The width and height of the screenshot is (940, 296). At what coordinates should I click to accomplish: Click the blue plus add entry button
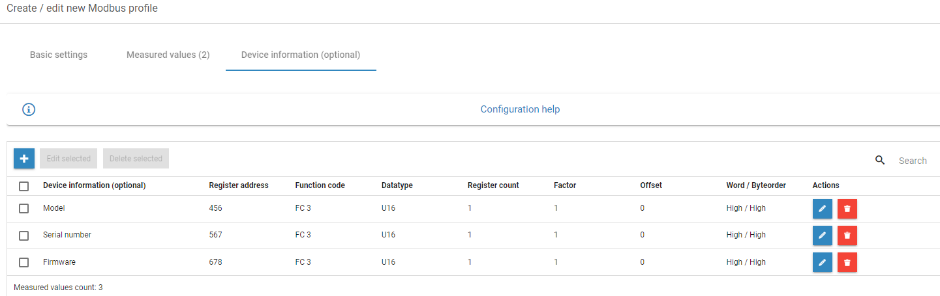point(24,158)
